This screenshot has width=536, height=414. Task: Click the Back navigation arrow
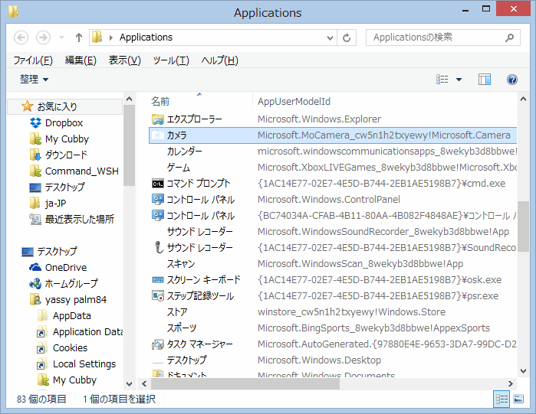click(21, 37)
